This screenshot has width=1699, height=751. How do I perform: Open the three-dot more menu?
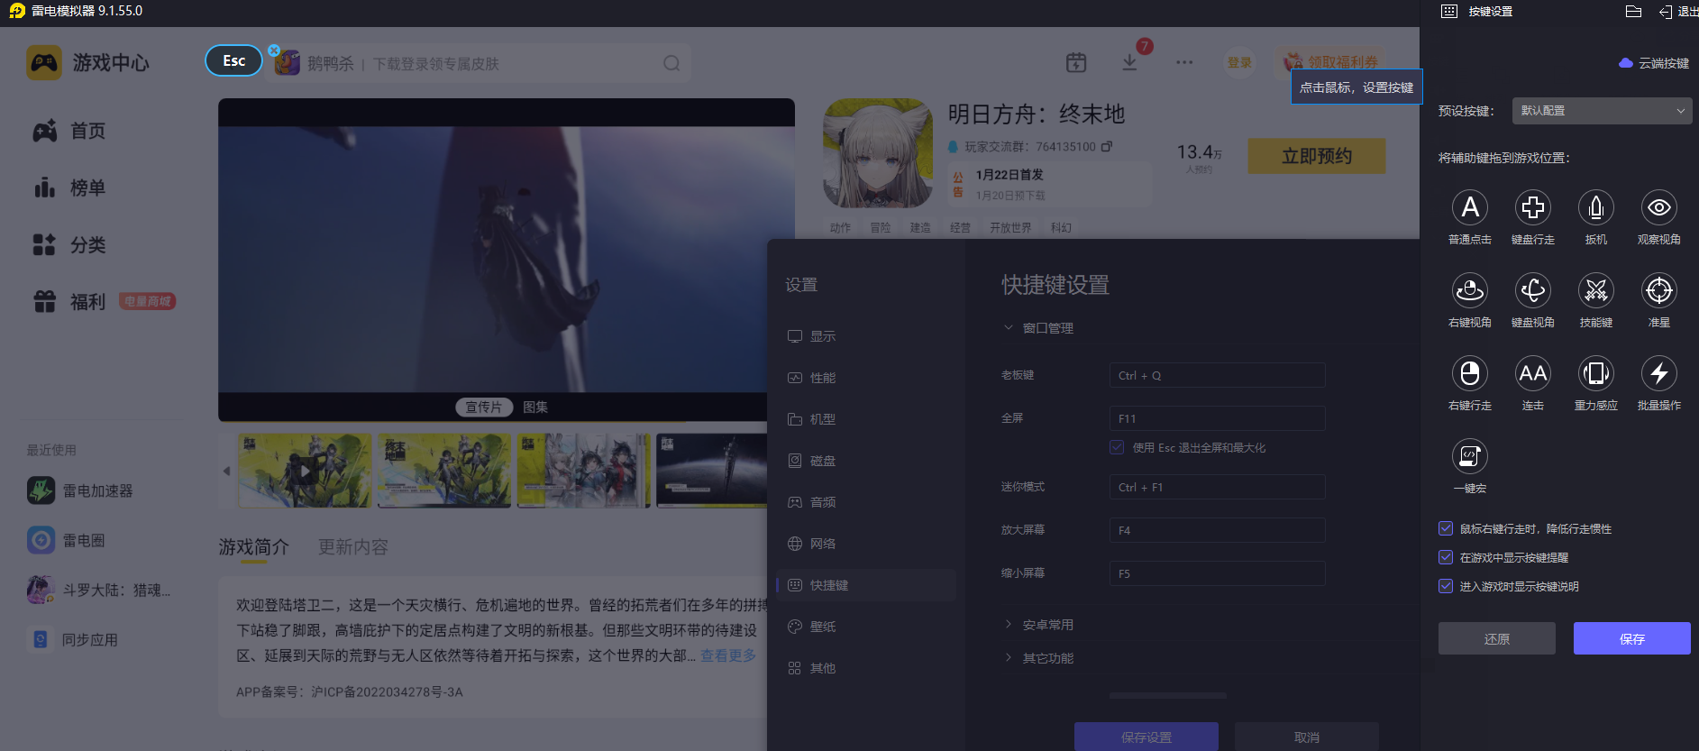(x=1184, y=62)
